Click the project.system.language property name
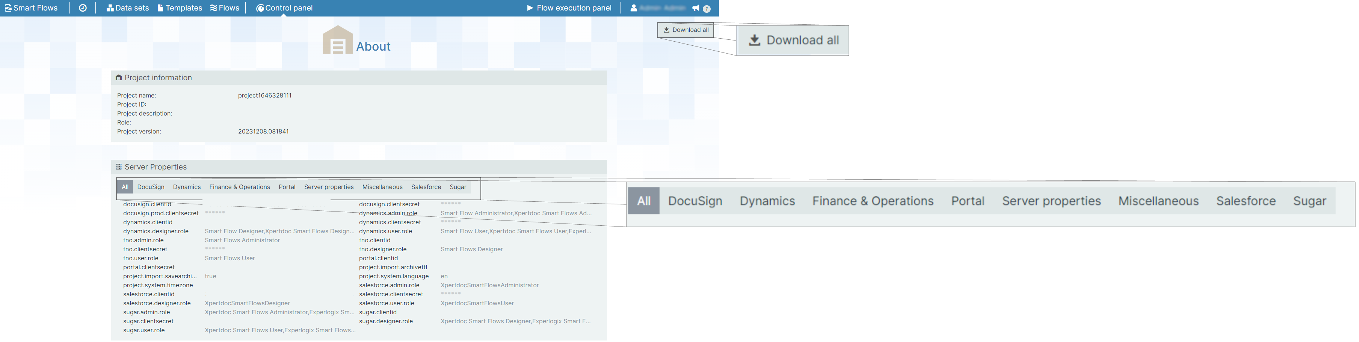Screen dimensions: 1359x342 pos(394,276)
